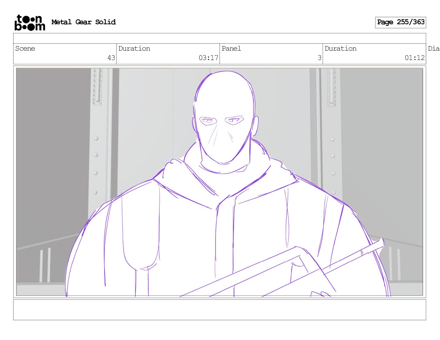This screenshot has width=440, height=340.
Task: Click the cut-off 'Dia' column label
Action: coord(434,49)
